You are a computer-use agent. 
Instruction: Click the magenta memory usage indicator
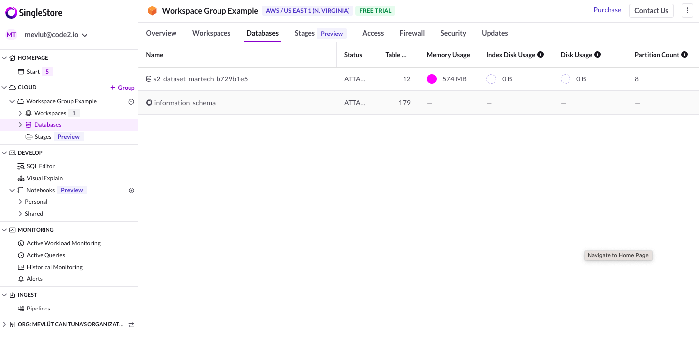[x=432, y=79]
